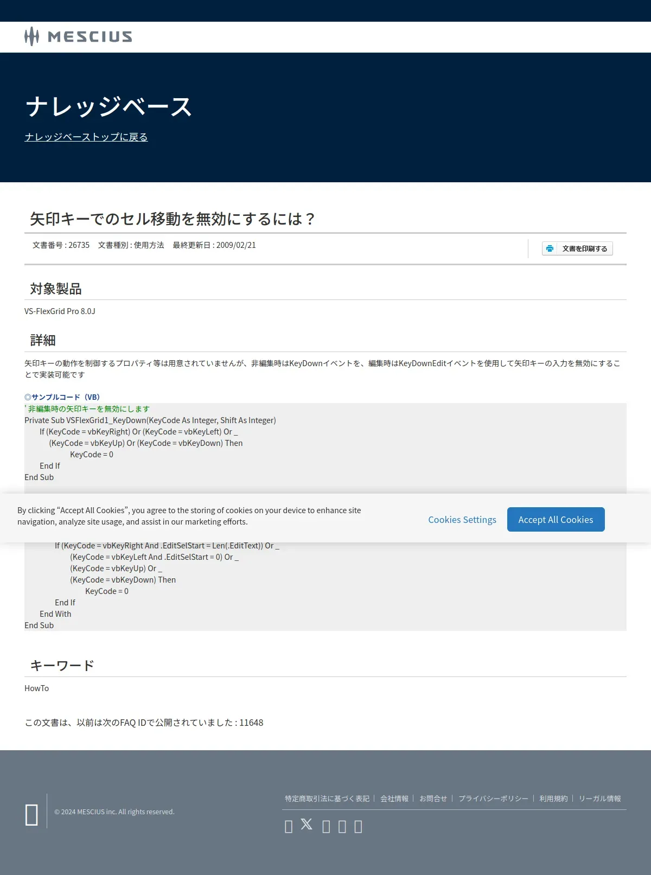
Task: Open プライバシーポリシー footer link
Action: click(x=493, y=799)
